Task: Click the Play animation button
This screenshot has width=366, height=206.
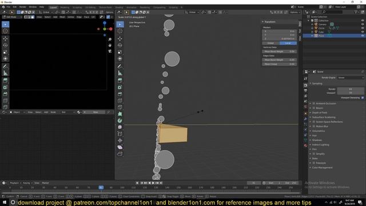Action: (x=153, y=183)
